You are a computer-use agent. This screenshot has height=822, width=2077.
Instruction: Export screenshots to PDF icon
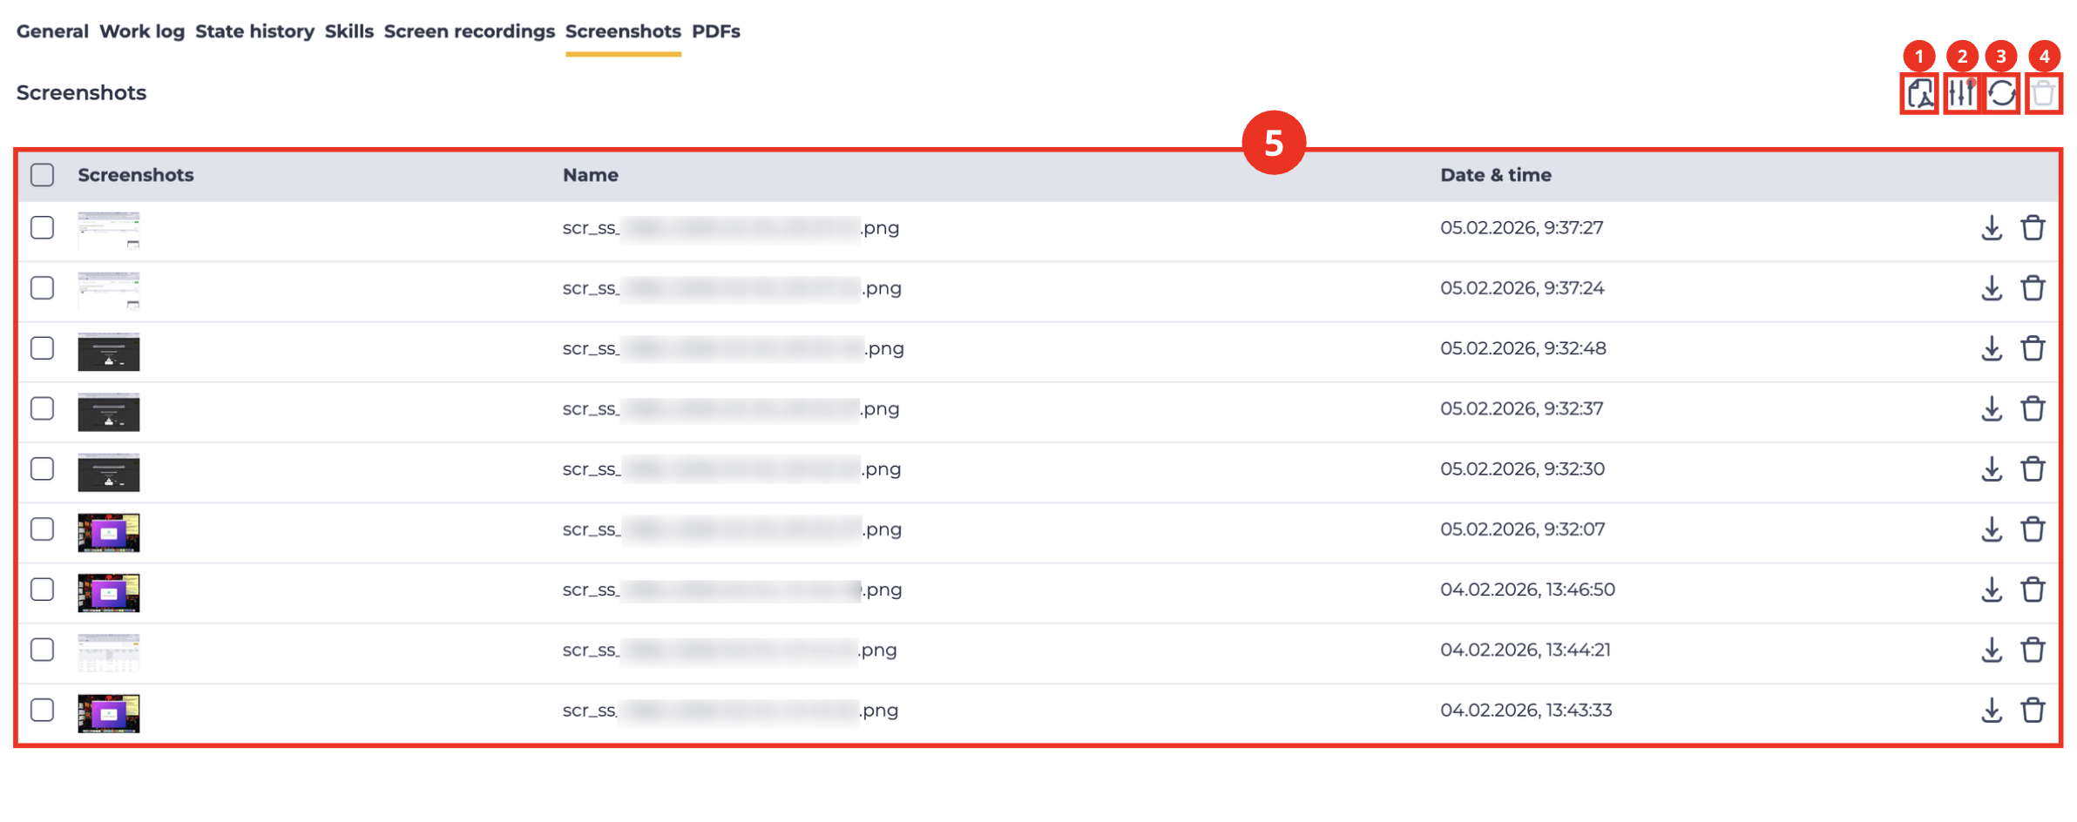click(x=1919, y=93)
